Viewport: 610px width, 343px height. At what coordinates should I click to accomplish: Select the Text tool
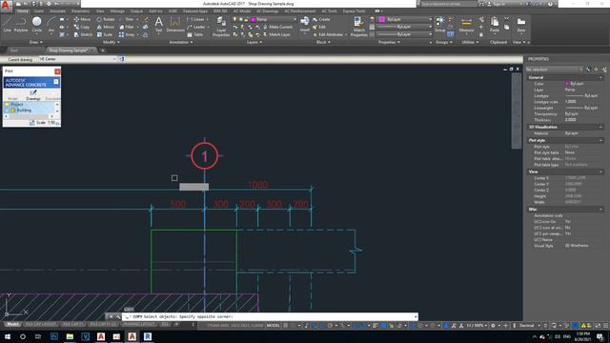[159, 25]
